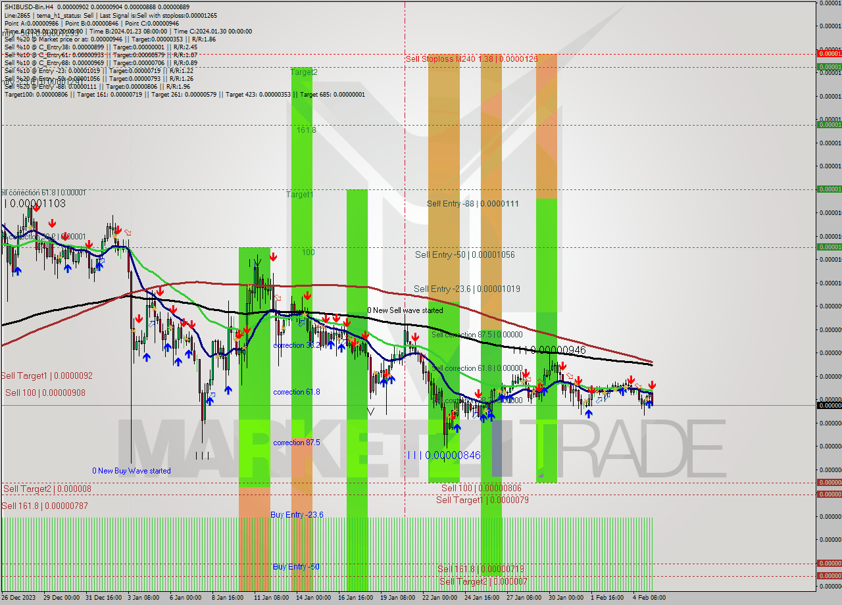Select the 'Sell Entry -23.6 | 0.00001019' label
This screenshot has width=842, height=605.
click(x=466, y=289)
